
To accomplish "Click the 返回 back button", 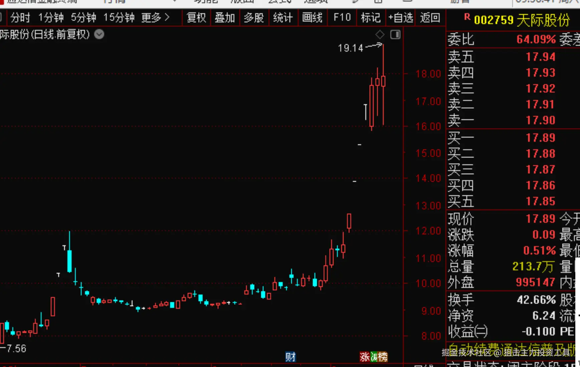I will (x=430, y=17).
